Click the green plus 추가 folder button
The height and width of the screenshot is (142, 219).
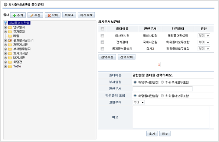point(18,15)
